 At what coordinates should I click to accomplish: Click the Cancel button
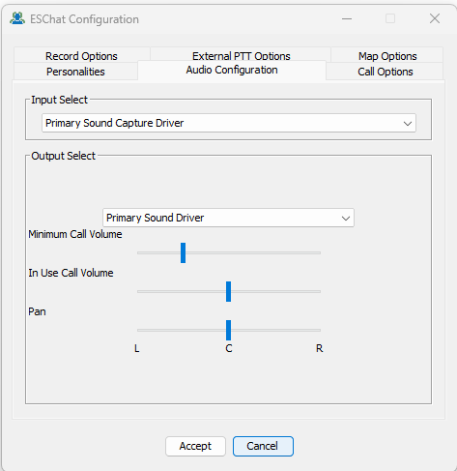(x=263, y=446)
